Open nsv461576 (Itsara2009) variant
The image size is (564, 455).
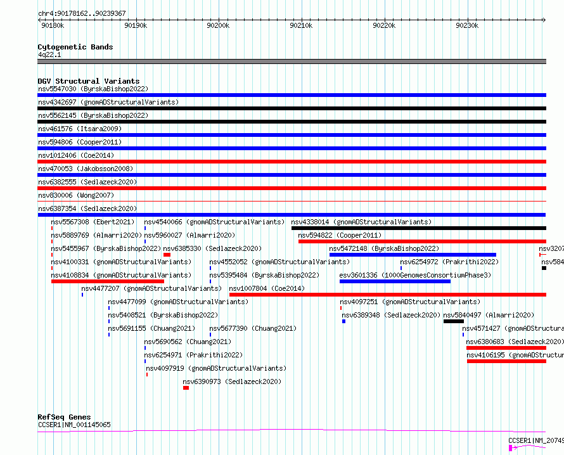coord(80,129)
